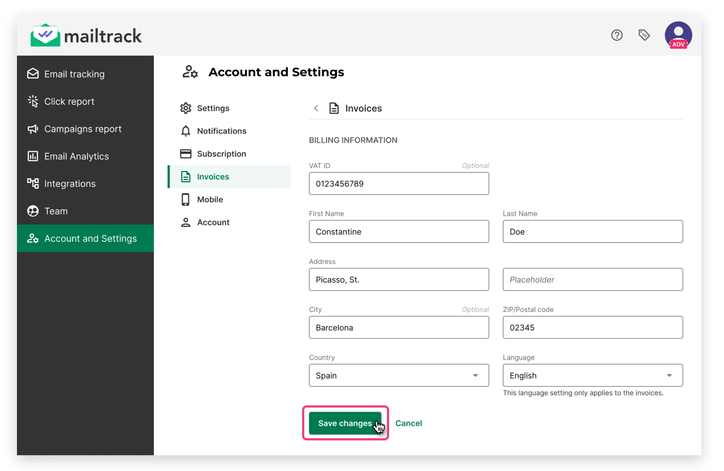Go to Campaigns report
The height and width of the screenshot is (471, 724).
coord(83,129)
